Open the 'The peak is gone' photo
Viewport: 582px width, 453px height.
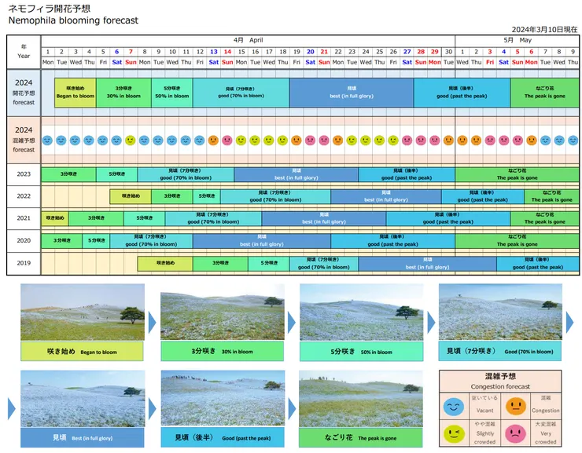(361, 399)
